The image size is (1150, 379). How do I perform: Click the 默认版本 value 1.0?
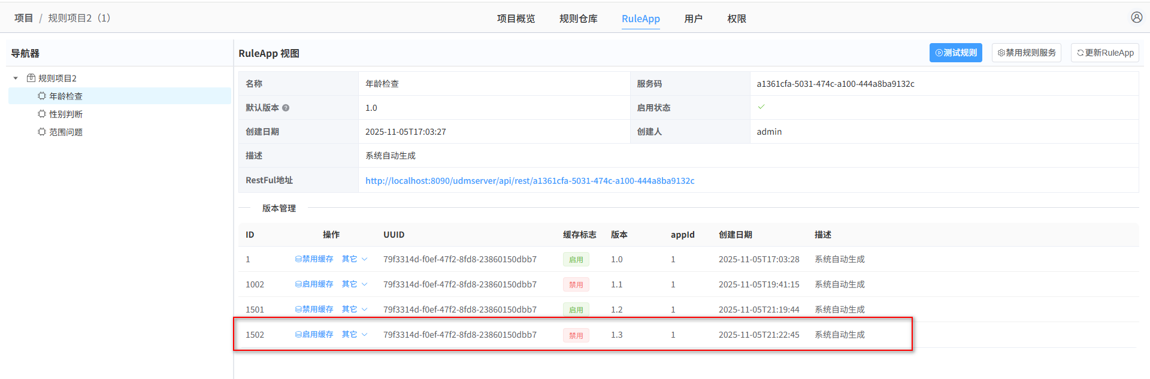pyautogui.click(x=371, y=108)
